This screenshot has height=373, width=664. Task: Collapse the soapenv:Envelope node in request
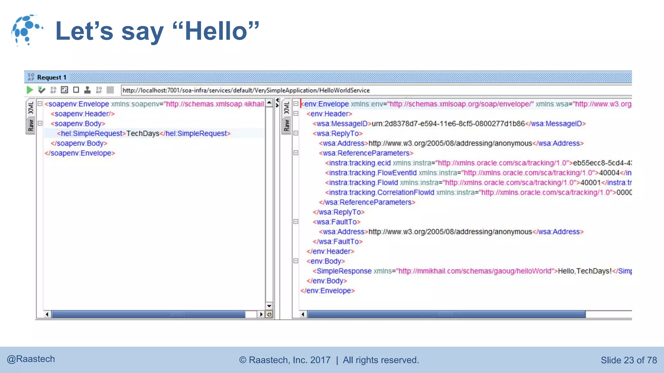[x=40, y=104]
